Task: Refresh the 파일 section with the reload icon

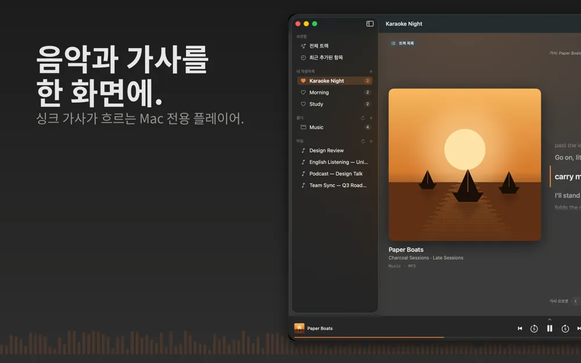Action: 363,141
